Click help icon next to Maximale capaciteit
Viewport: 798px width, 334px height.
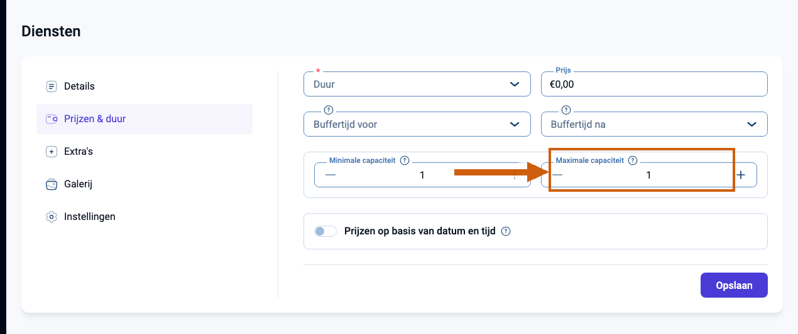click(633, 160)
